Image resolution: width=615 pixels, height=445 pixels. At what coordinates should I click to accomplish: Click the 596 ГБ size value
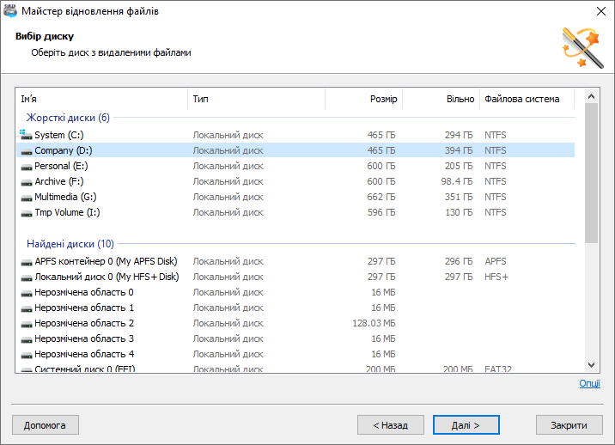pyautogui.click(x=381, y=212)
